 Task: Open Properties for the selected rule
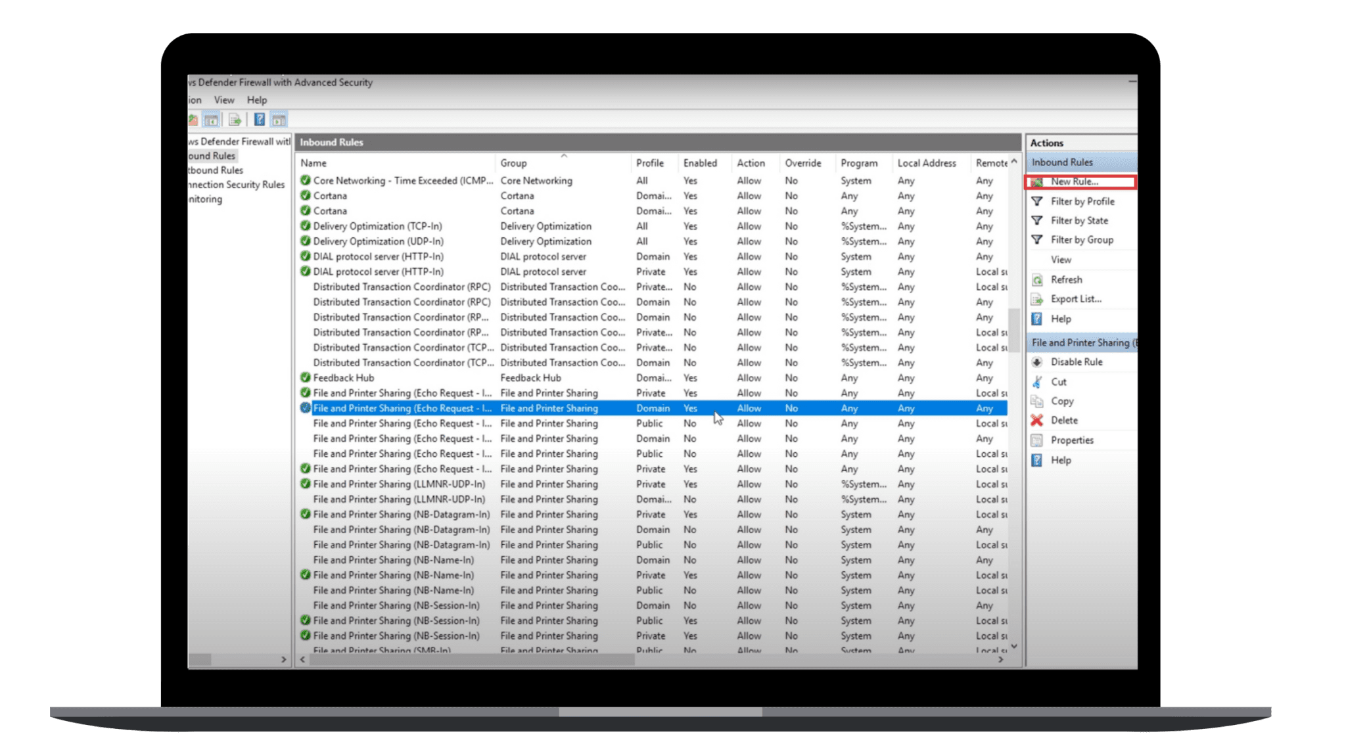[1071, 440]
